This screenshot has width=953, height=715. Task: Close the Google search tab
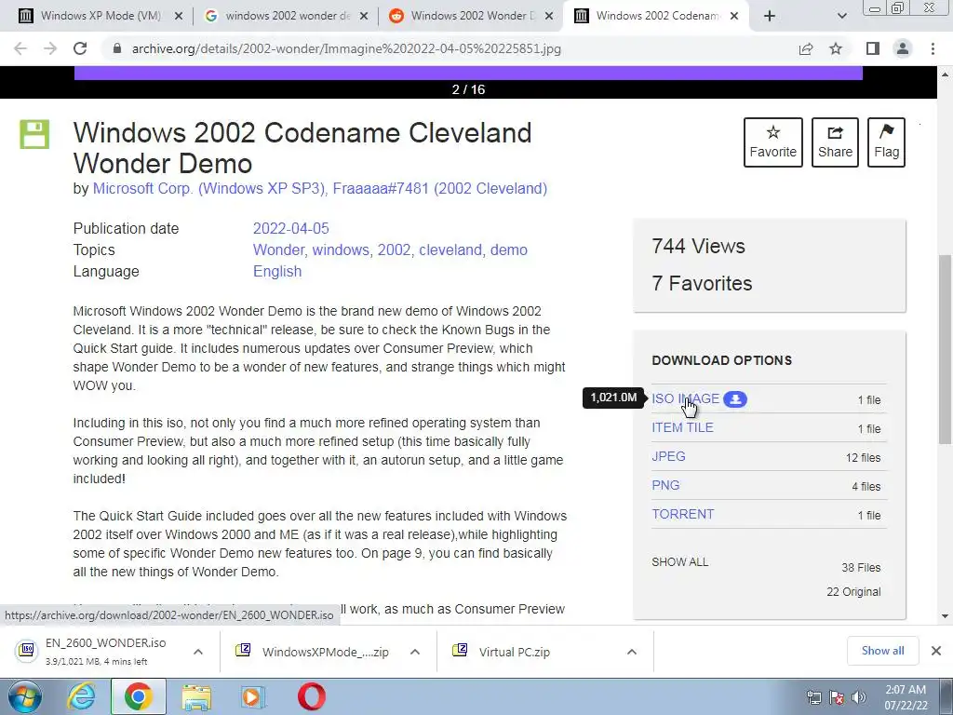(x=364, y=17)
